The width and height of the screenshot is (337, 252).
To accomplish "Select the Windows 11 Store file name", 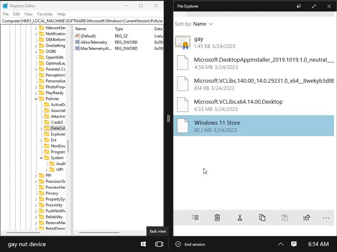I will click(x=217, y=123).
